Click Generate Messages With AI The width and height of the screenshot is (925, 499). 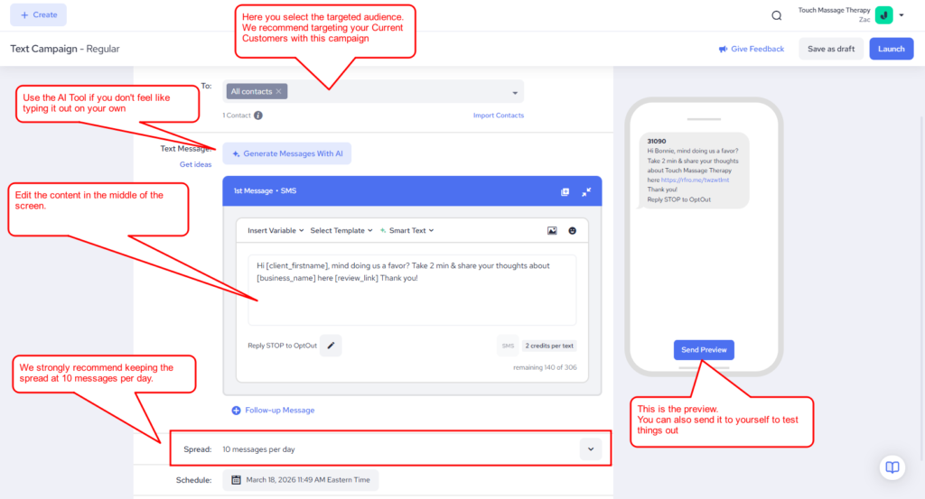287,153
